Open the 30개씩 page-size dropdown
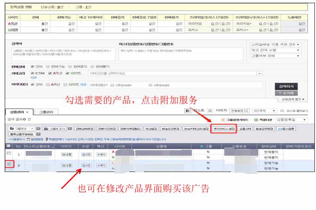The width and height of the screenshot is (316, 210). (x=265, y=111)
